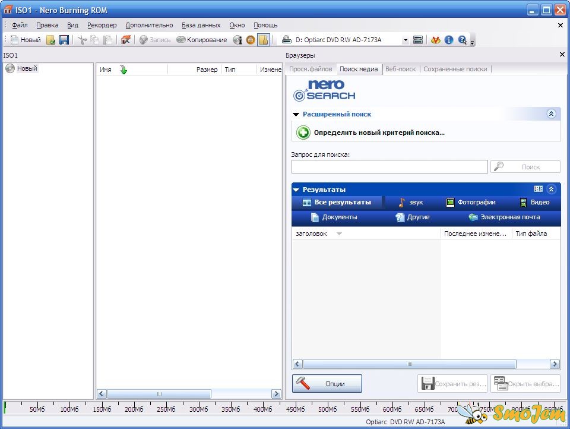Switch to the Сохраненные поиски tab
This screenshot has height=429, width=570.
[x=455, y=69]
